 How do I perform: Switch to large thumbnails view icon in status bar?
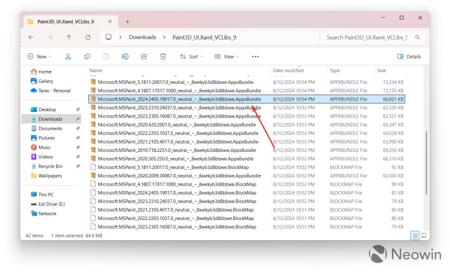point(424,235)
